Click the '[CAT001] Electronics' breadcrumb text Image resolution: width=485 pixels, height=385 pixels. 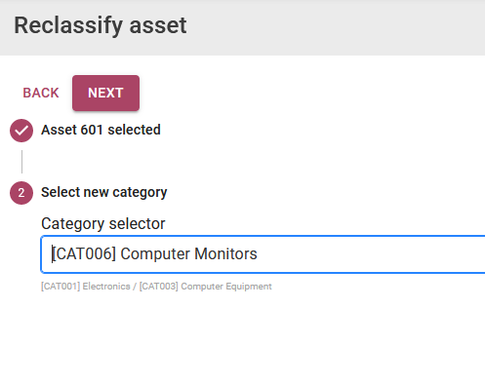(x=86, y=287)
